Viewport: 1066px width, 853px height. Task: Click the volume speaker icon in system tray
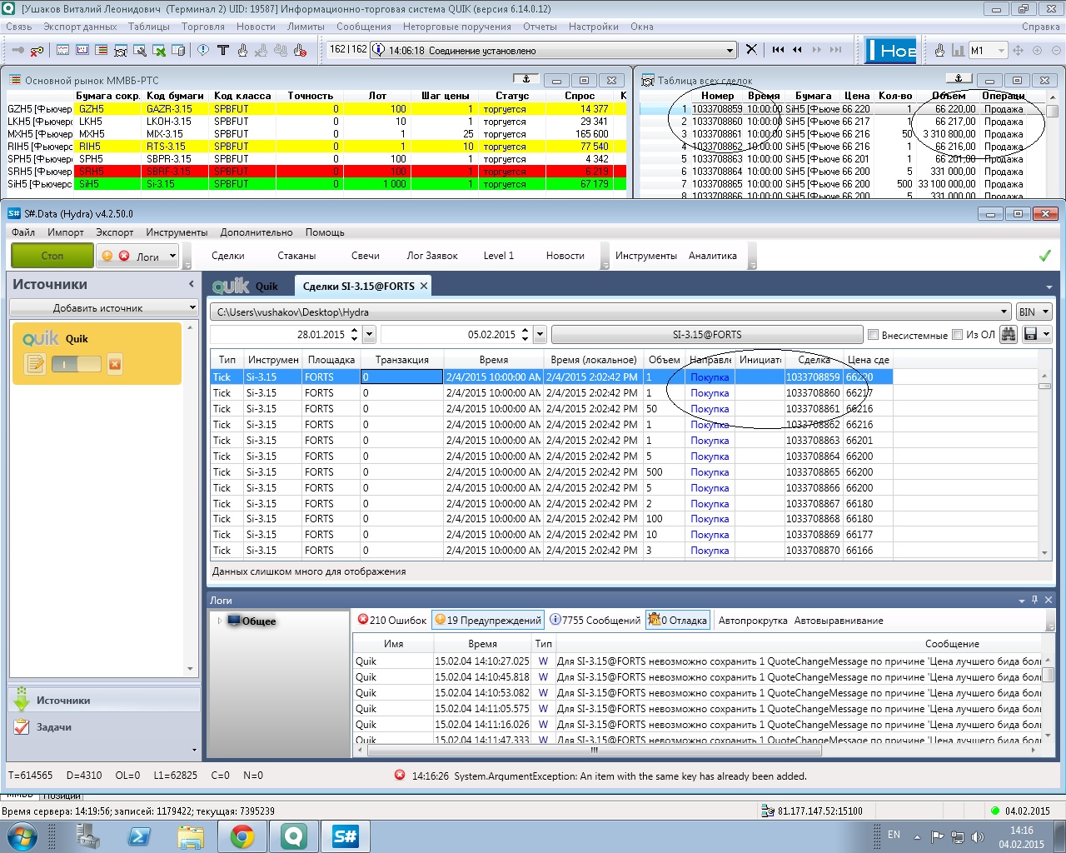click(978, 836)
